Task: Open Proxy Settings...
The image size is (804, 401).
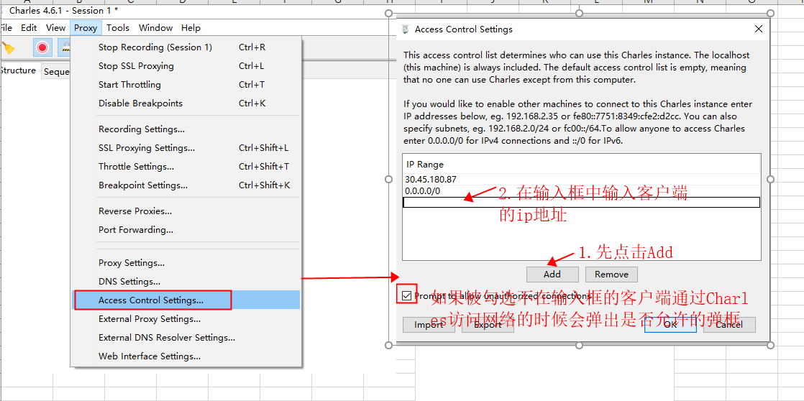Action: point(186,263)
